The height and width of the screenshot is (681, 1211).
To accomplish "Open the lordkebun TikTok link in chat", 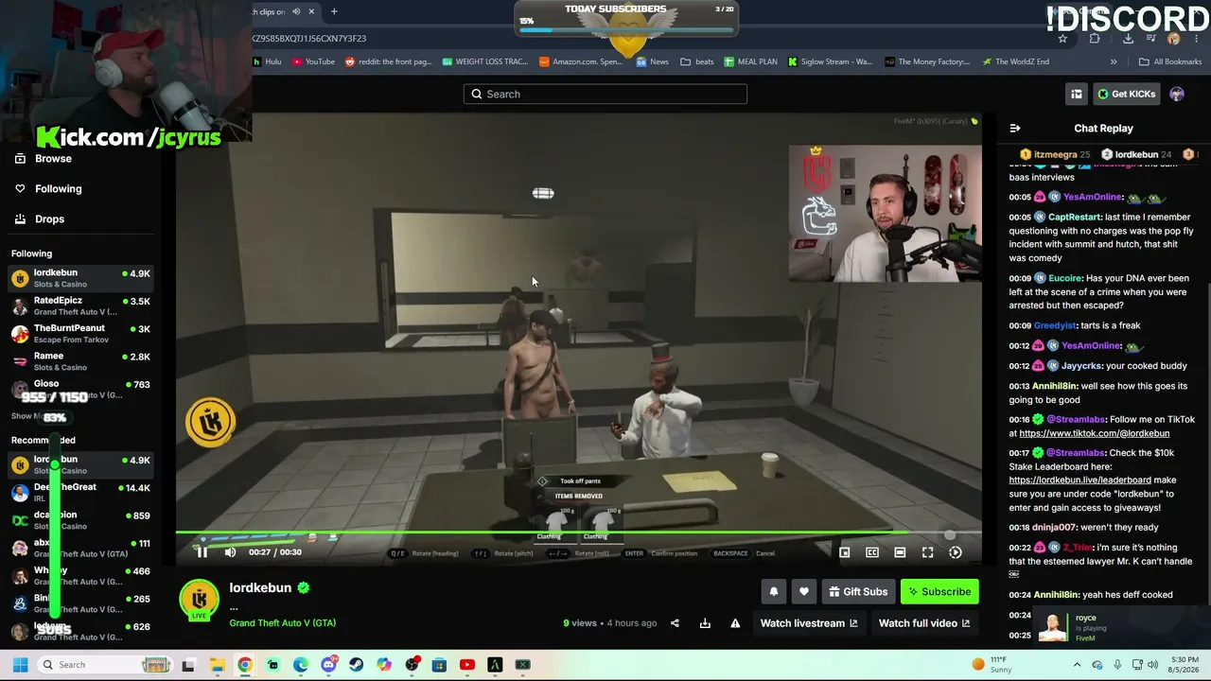I will tap(1094, 433).
